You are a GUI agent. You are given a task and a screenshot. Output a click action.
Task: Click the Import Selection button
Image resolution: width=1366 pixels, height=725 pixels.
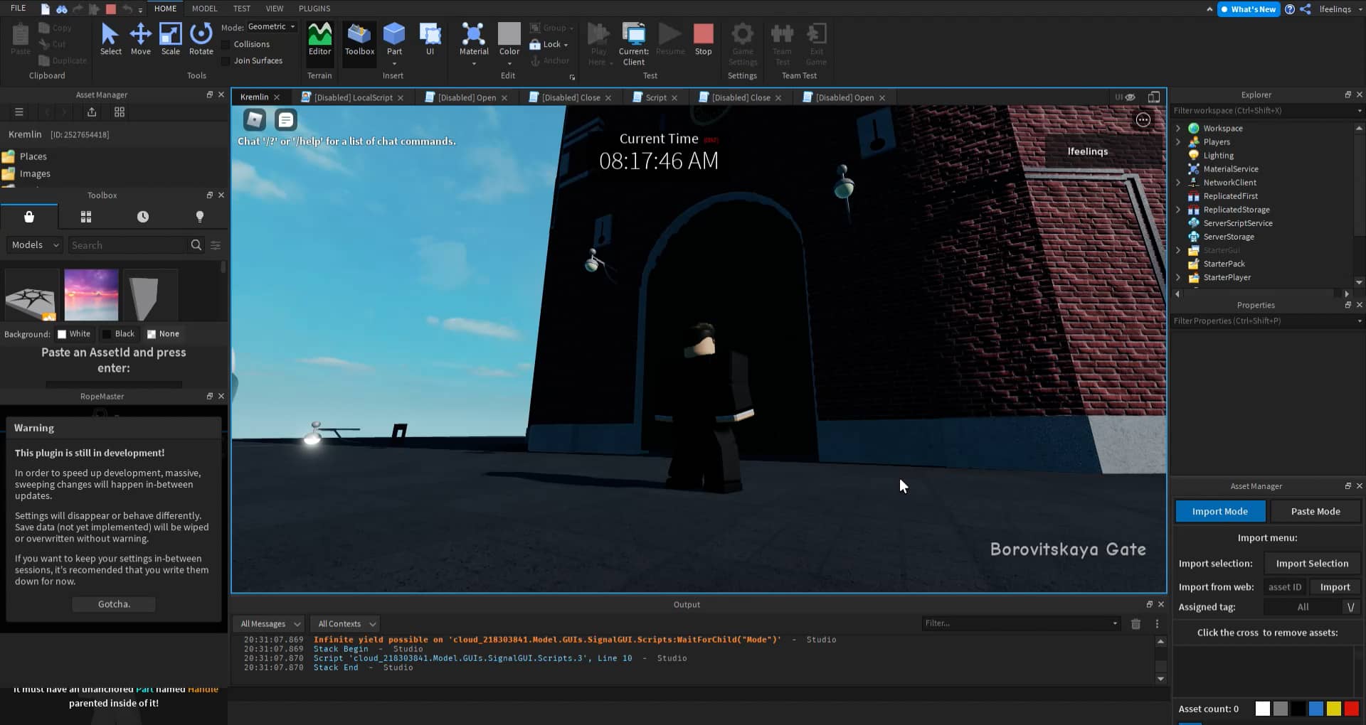(x=1311, y=563)
